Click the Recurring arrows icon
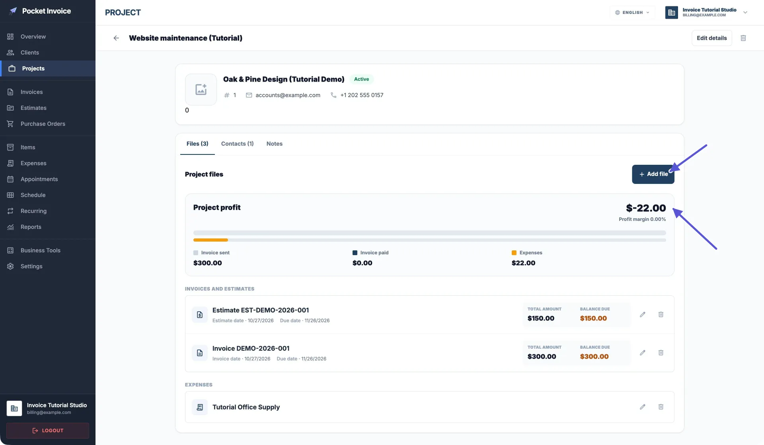The height and width of the screenshot is (445, 764). pyautogui.click(x=10, y=211)
